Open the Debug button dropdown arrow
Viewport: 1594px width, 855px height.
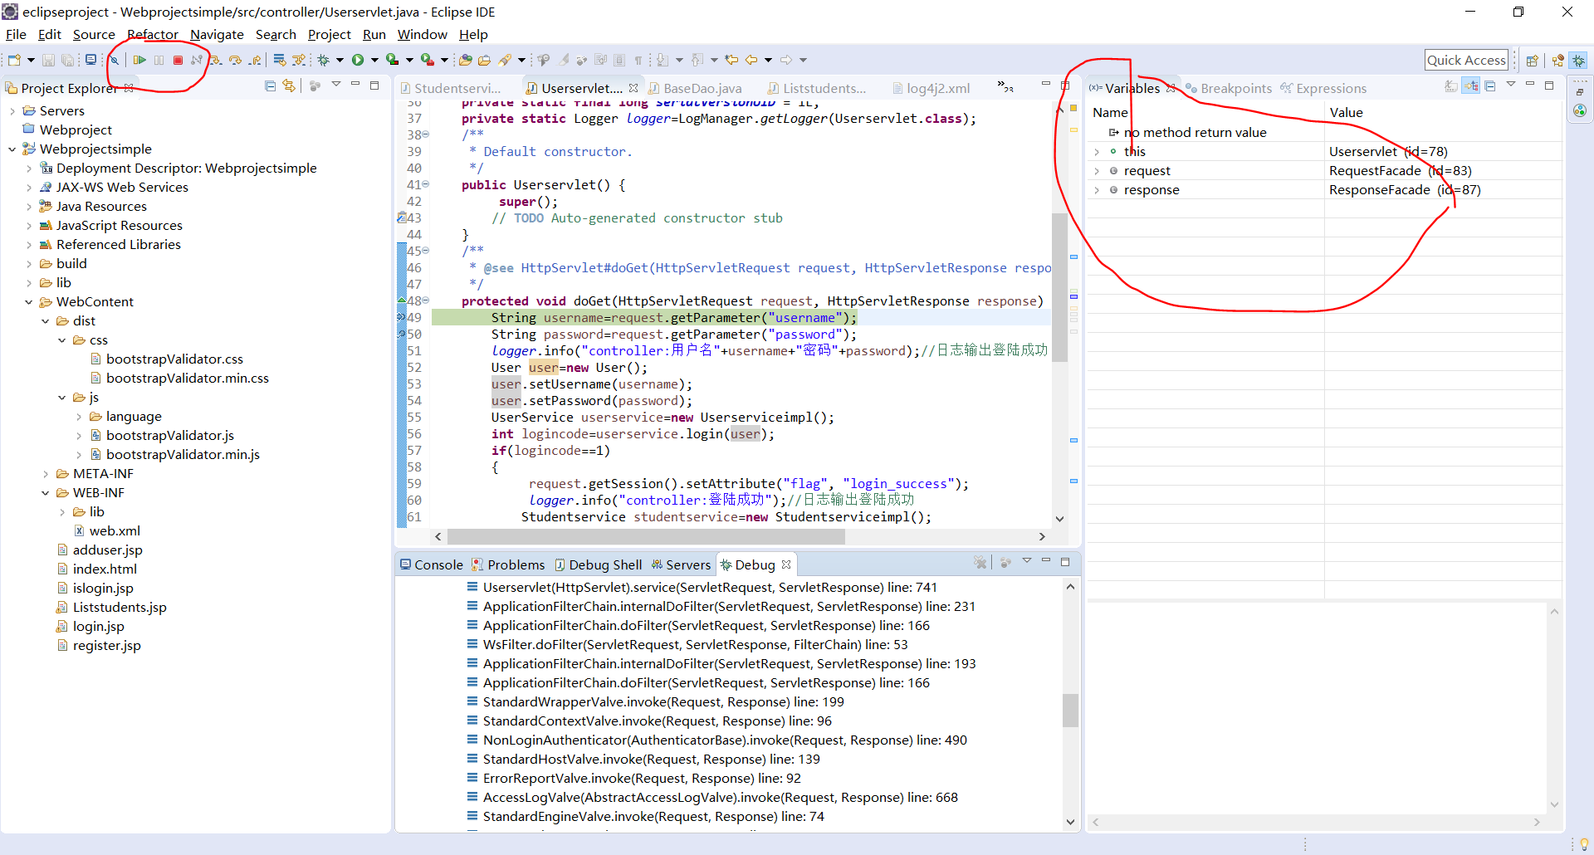pyautogui.click(x=340, y=60)
